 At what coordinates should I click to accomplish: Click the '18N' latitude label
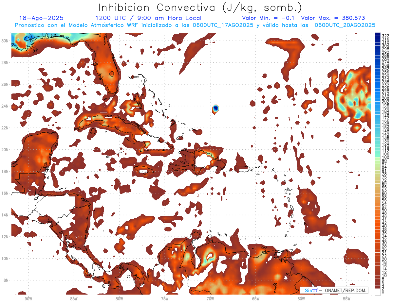[5, 171]
